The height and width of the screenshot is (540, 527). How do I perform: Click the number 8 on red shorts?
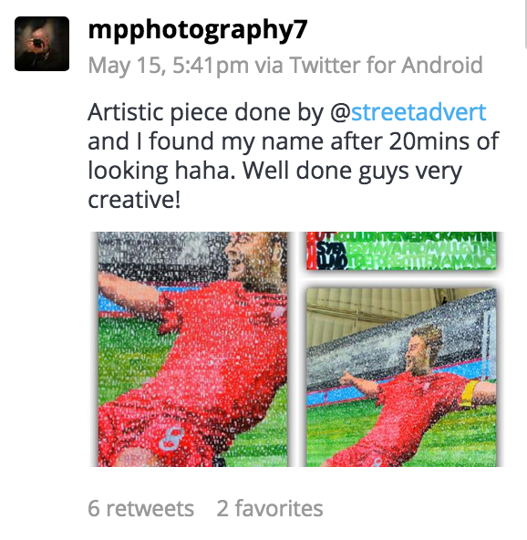pyautogui.click(x=170, y=440)
